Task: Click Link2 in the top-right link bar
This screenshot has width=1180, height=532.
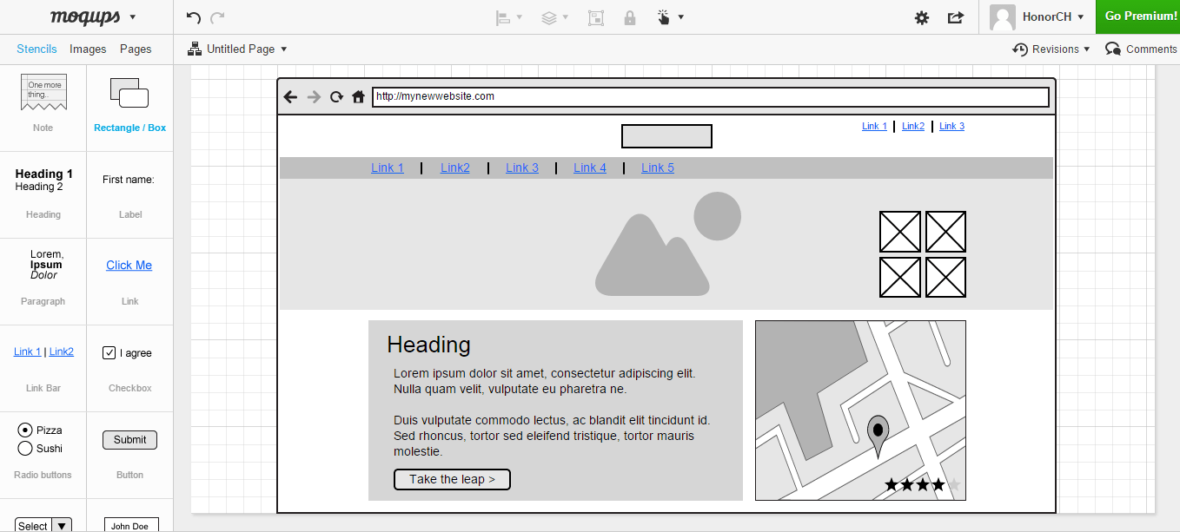Action: [x=913, y=127]
